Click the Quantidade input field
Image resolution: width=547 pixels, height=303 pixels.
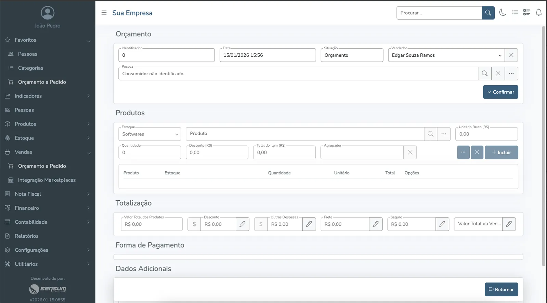(149, 153)
